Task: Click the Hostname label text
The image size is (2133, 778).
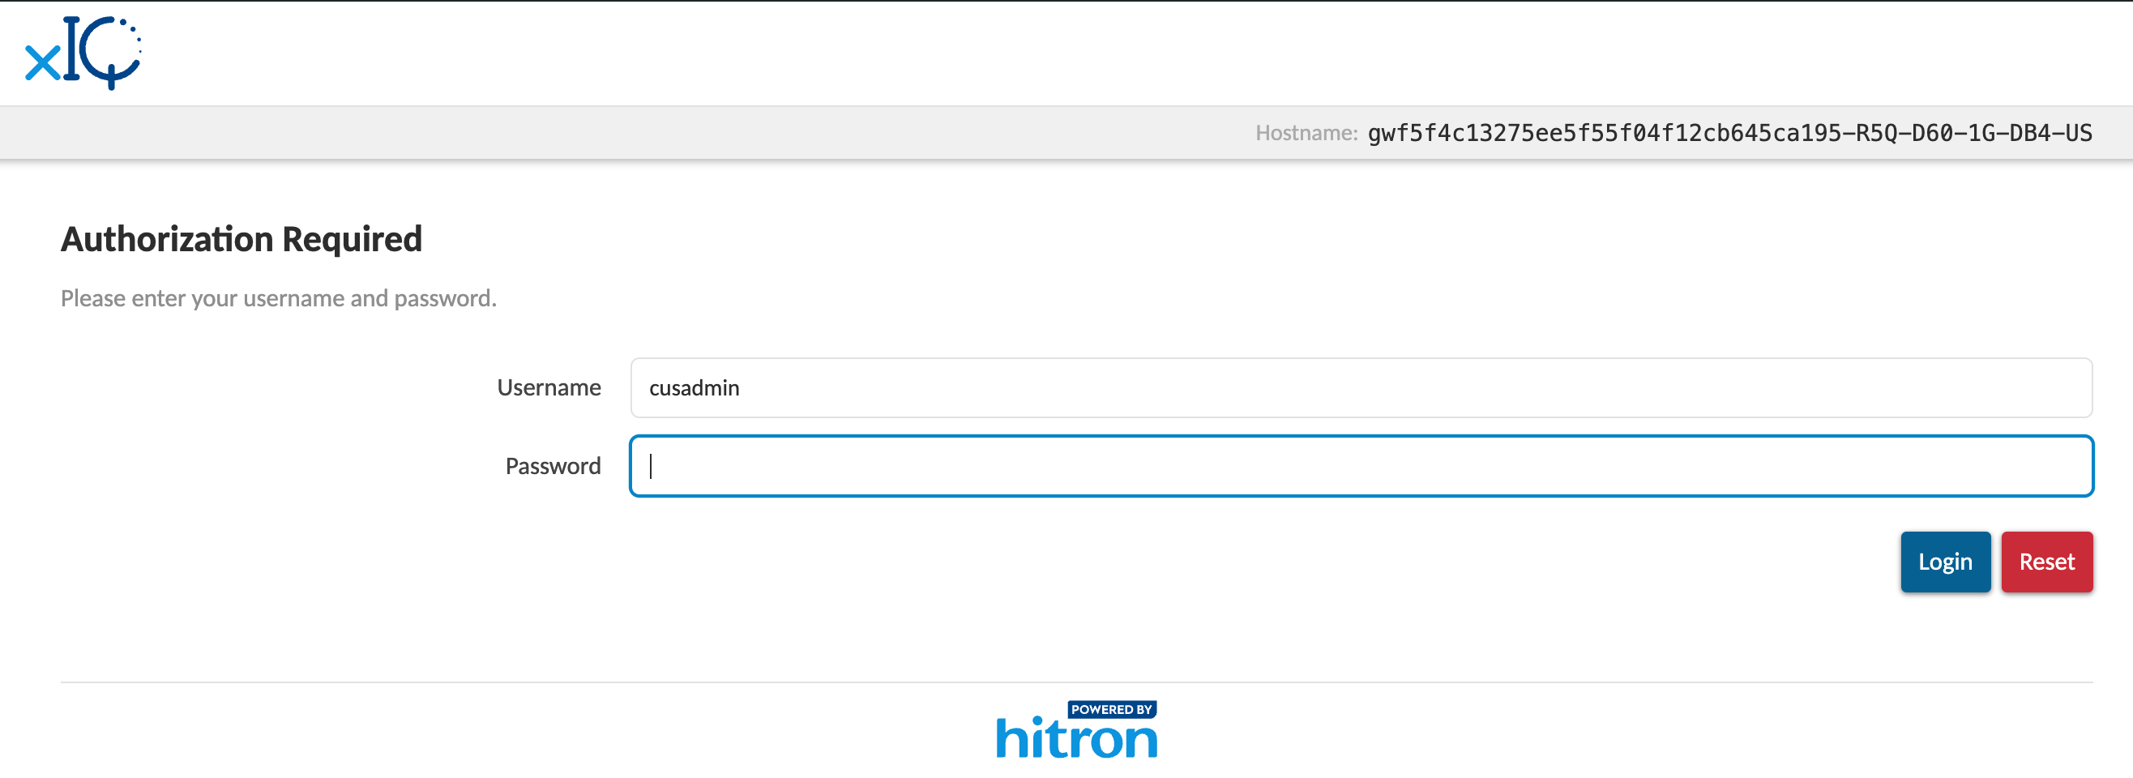Action: [x=1306, y=133]
